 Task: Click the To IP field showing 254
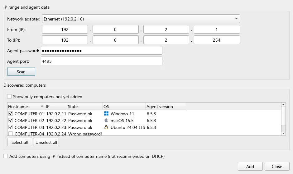click(217, 40)
